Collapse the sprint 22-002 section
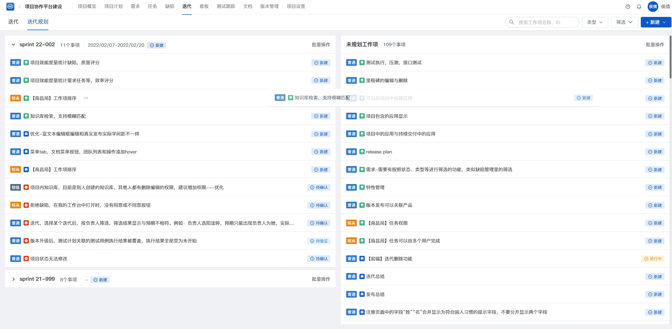This screenshot has height=329, width=672. point(13,45)
